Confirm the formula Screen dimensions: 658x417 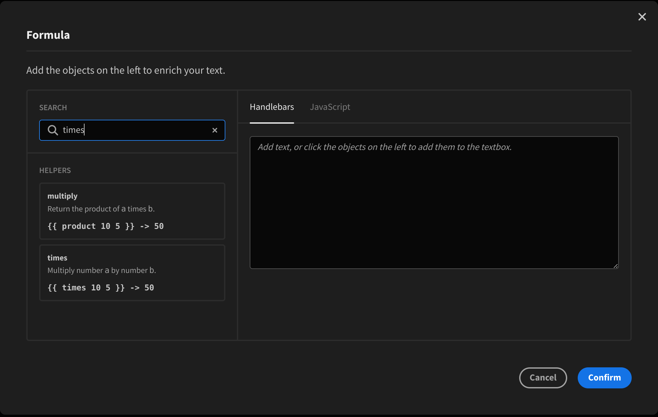click(x=604, y=378)
